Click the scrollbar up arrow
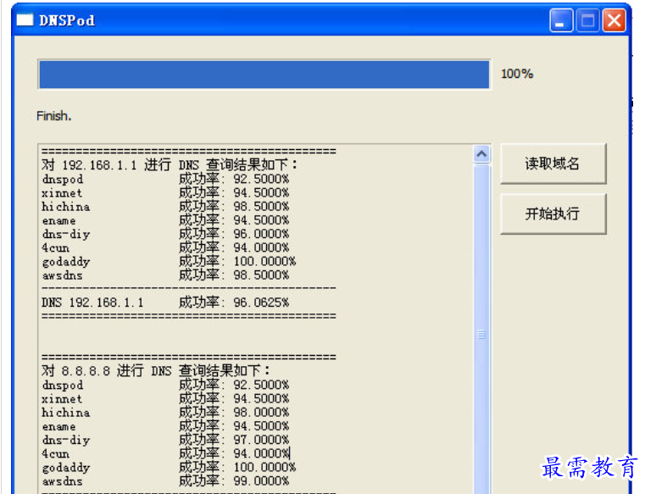Screen dimensions: 645x494 tap(481, 154)
